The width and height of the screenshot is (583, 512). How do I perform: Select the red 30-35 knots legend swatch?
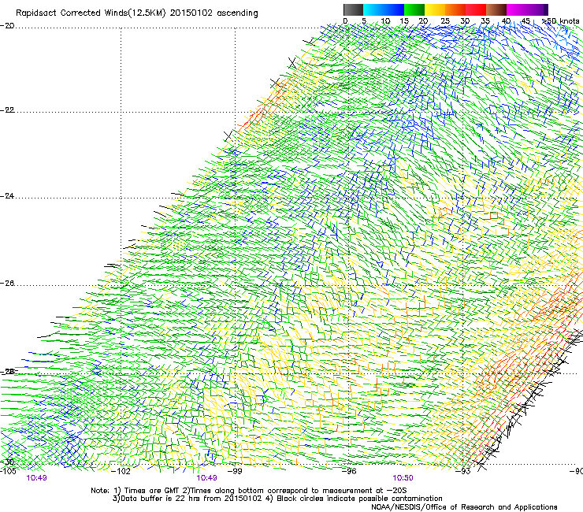click(476, 9)
